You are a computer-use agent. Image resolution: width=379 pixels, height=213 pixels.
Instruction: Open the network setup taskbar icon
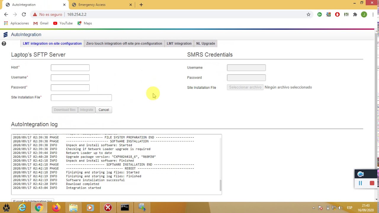[142, 208]
